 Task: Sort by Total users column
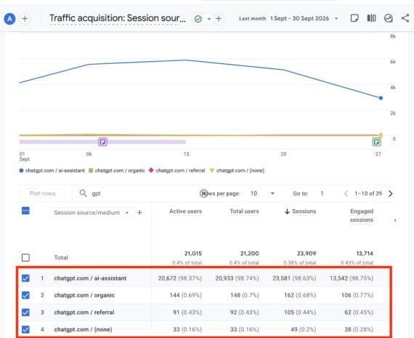244,212
